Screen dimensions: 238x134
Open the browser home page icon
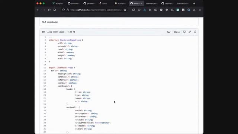click(x=55, y=10)
